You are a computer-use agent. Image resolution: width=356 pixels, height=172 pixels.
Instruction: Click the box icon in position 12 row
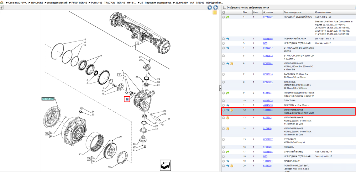click(232, 110)
